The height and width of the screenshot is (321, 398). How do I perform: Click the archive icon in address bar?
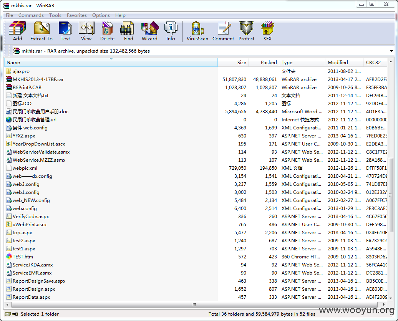point(16,51)
